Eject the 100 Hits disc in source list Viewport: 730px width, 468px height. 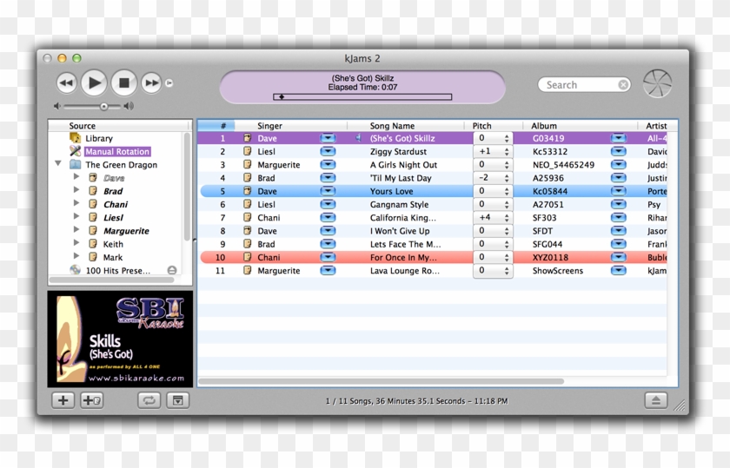172,271
